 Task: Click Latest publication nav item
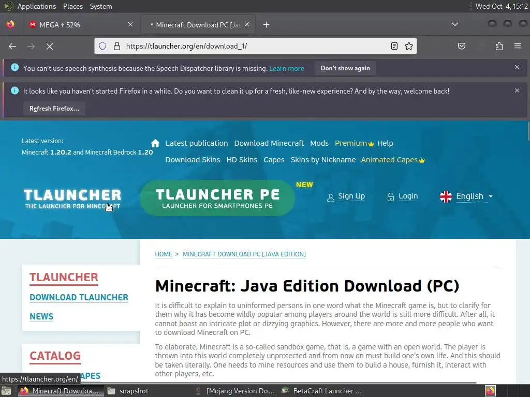coord(196,143)
